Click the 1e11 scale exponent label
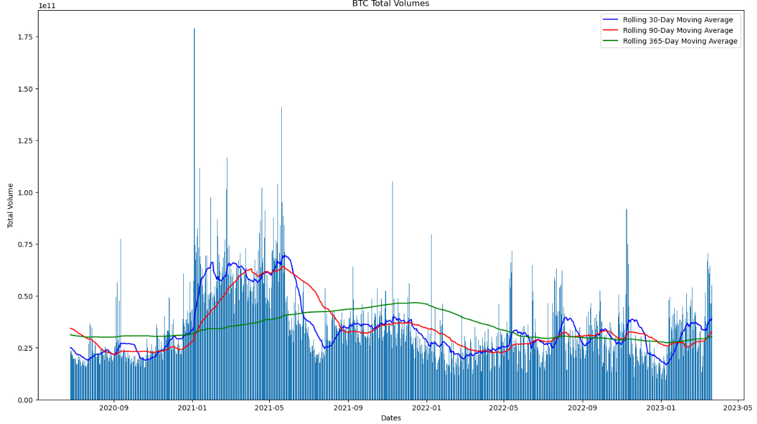Screen dimensions: 757x424 click(x=47, y=6)
